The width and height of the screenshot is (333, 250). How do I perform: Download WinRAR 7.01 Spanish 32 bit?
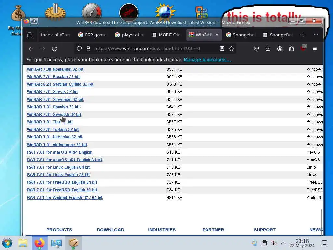point(53,107)
